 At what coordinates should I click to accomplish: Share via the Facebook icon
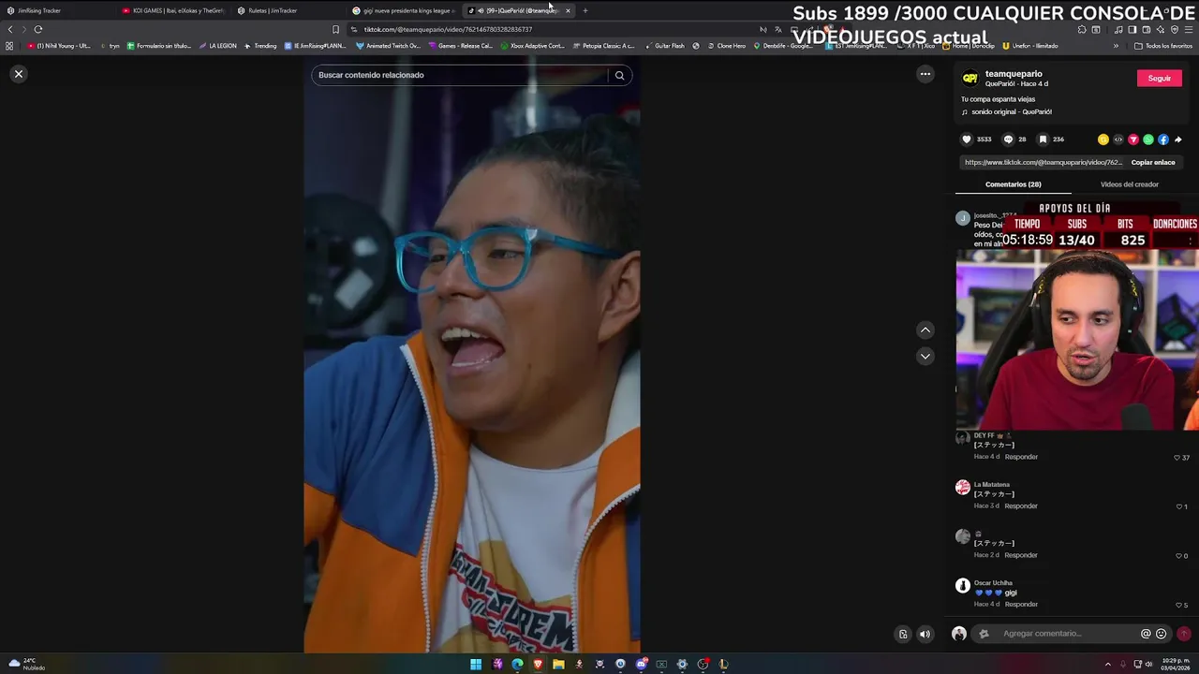pyautogui.click(x=1163, y=139)
